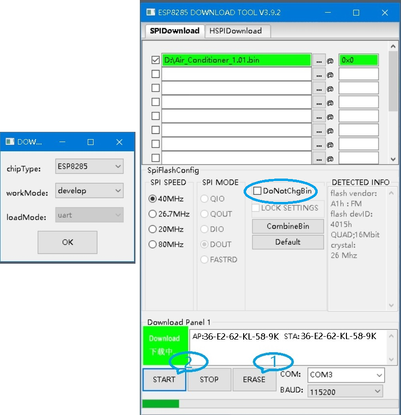Select 26.7MHz SPI speed
Viewport: 401px width, 415px height.
153,214
